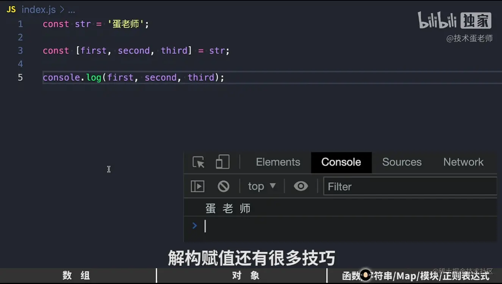Screen dimensions: 502x284
Task: Click line number 5 in the gutter
Action: [x=20, y=78]
